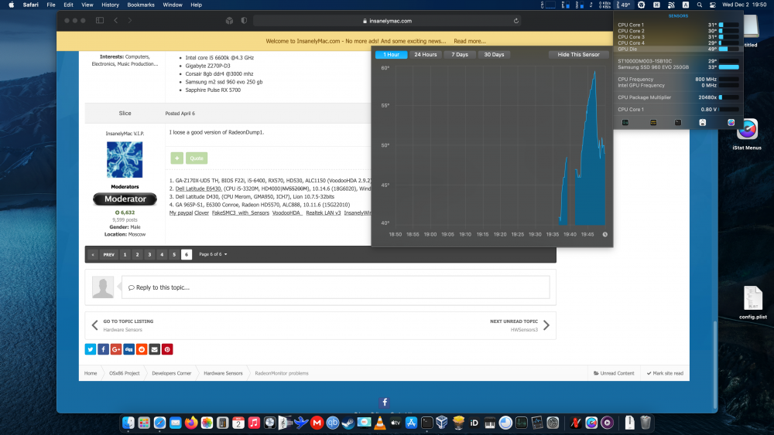The height and width of the screenshot is (435, 774).
Task: Open the Window menu
Action: click(173, 5)
